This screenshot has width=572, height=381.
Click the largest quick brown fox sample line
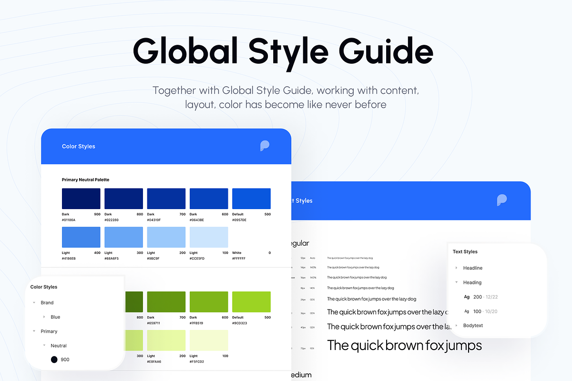tap(405, 345)
